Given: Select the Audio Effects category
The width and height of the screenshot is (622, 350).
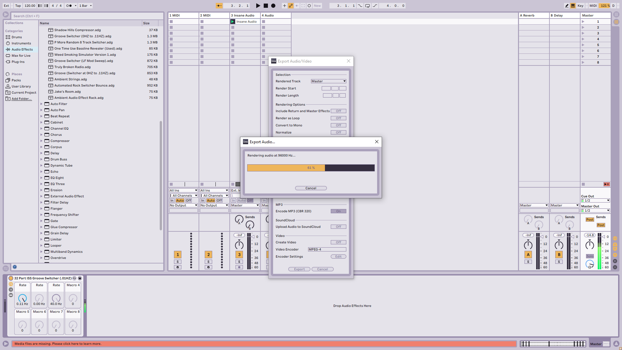Looking at the screenshot, I should [x=22, y=50].
